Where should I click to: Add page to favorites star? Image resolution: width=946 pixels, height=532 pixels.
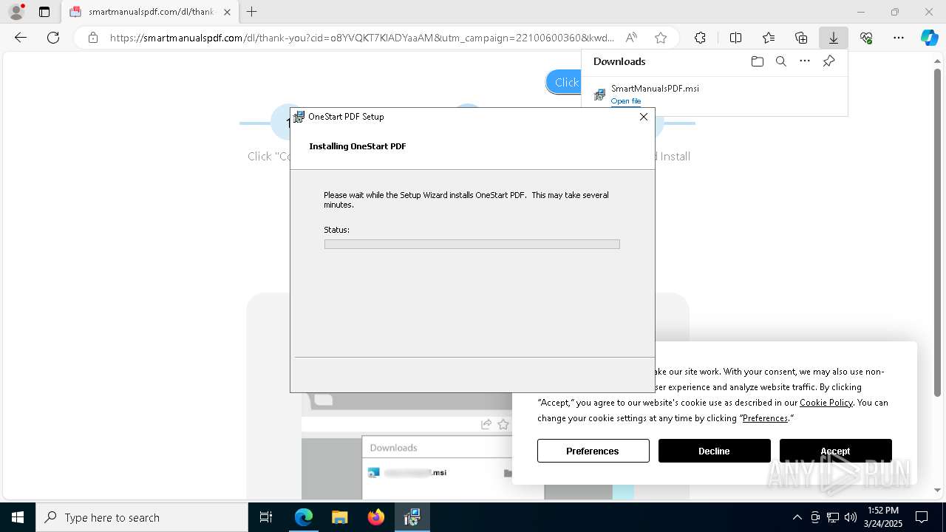(661, 38)
